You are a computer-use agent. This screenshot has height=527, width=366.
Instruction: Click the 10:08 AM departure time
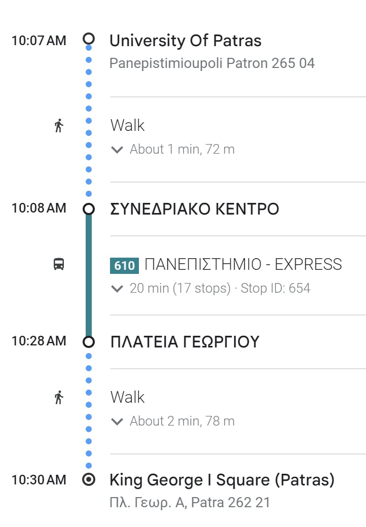(x=39, y=208)
